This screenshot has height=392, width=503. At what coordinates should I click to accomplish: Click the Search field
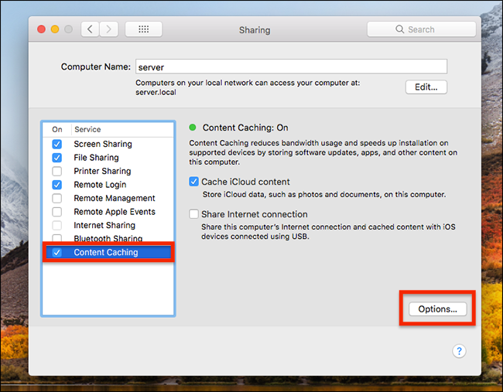(x=421, y=29)
